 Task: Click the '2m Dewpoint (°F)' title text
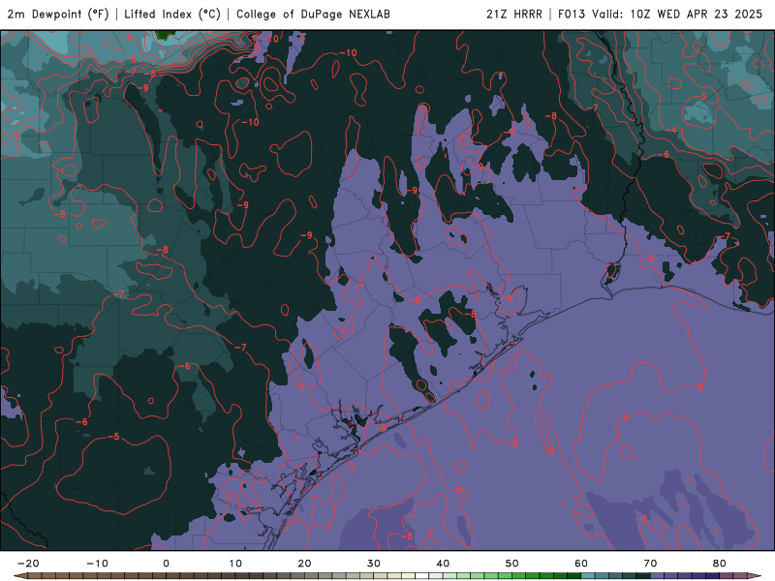[57, 15]
